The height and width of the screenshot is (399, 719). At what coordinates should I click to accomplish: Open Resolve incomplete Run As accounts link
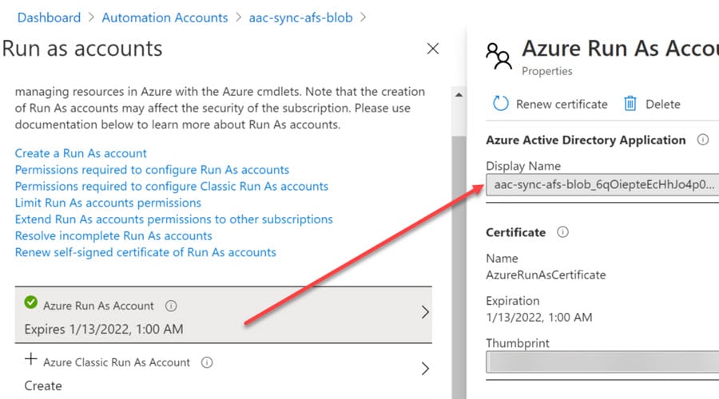pos(113,235)
